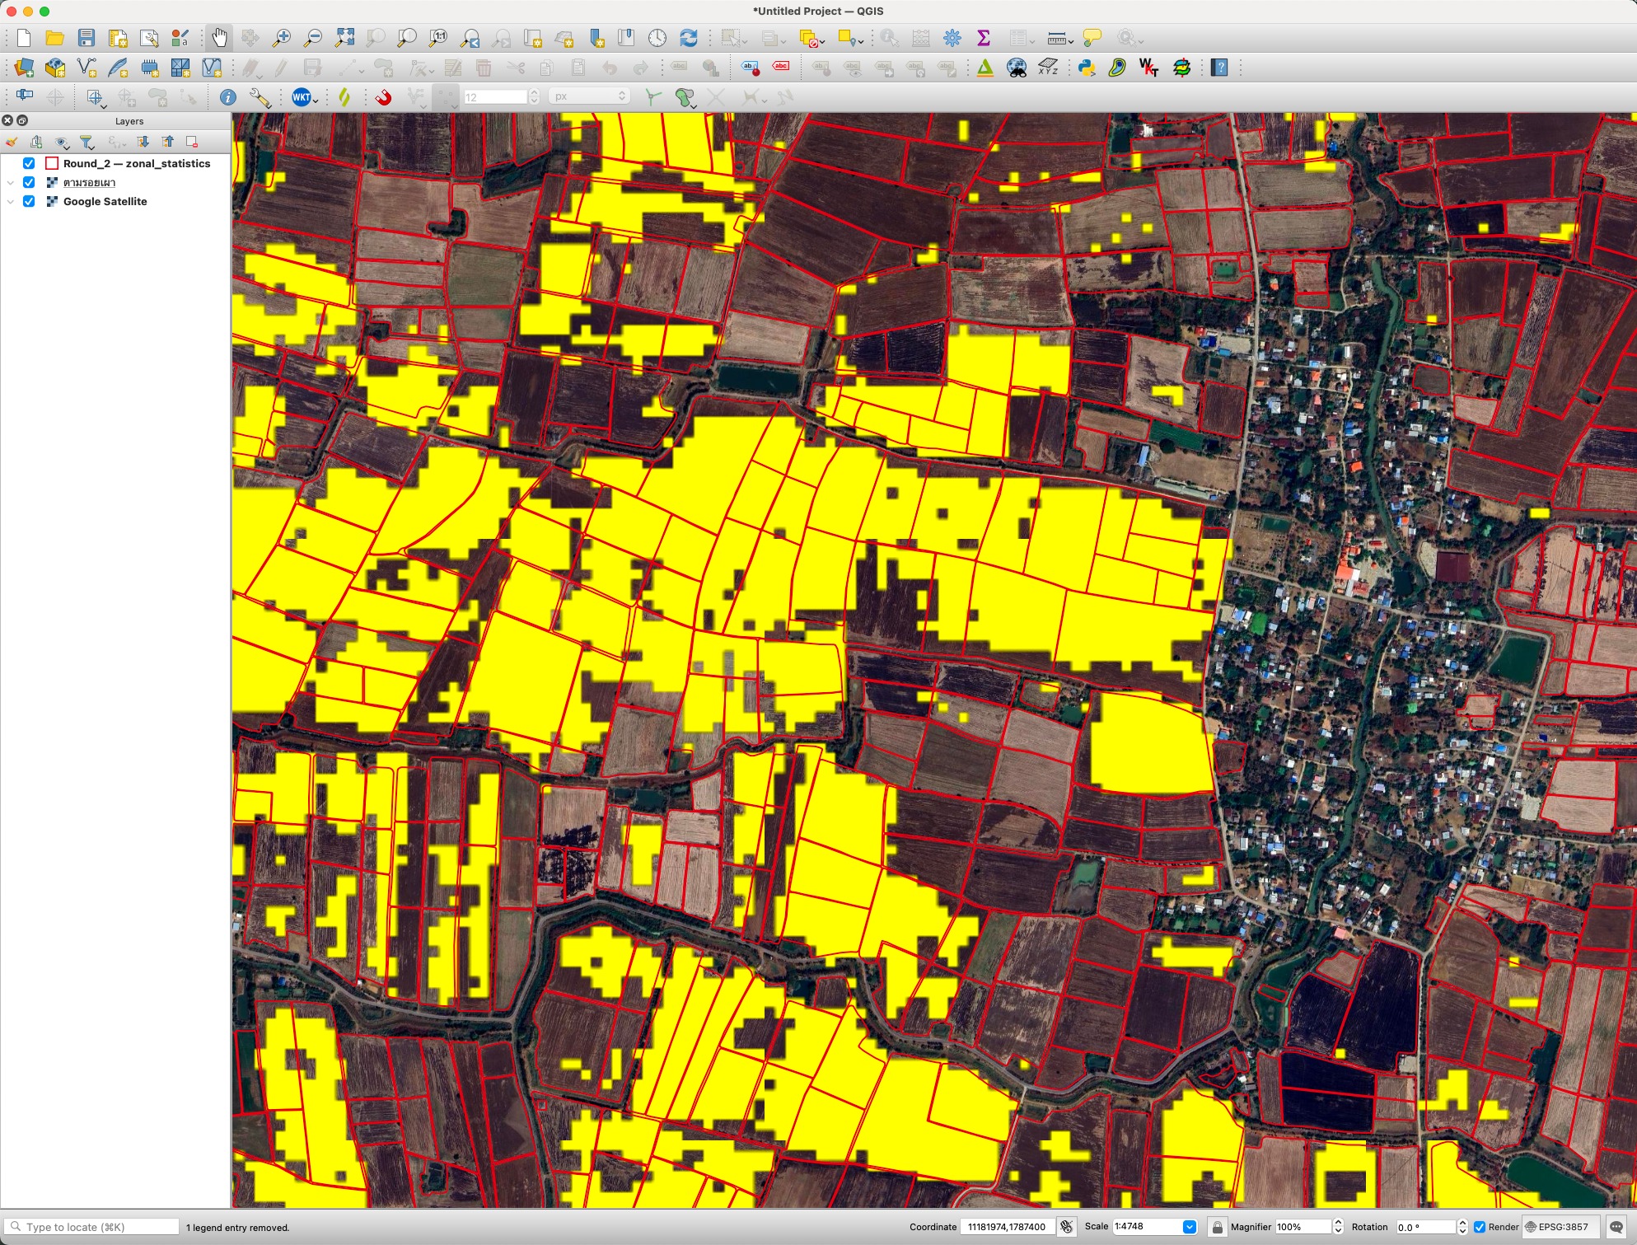
Task: Disable the Render checkbox
Action: click(x=1480, y=1227)
